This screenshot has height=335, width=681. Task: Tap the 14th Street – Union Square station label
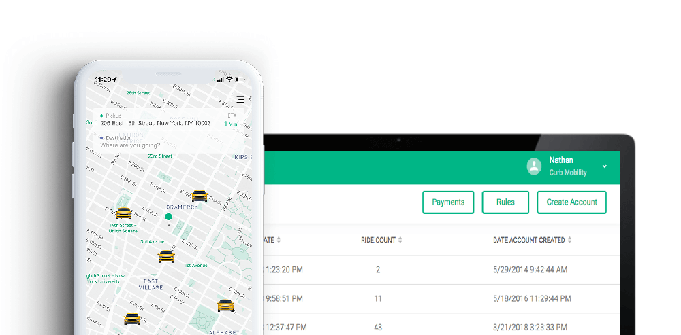click(x=123, y=228)
